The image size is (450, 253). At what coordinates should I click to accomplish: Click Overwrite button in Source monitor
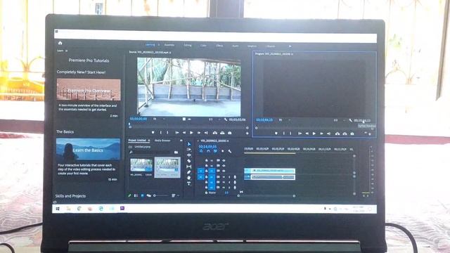[x=222, y=133]
